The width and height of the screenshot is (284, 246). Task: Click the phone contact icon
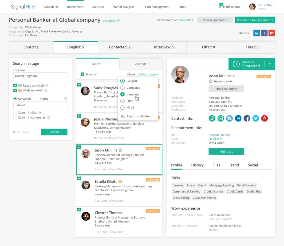pos(212,118)
